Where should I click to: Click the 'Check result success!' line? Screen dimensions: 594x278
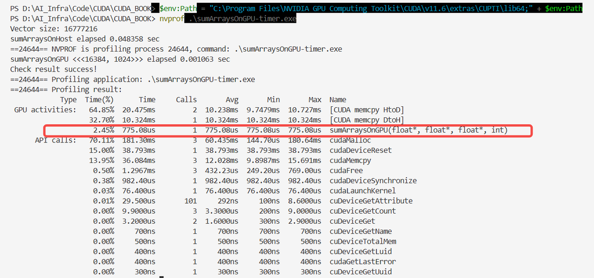pyautogui.click(x=54, y=69)
